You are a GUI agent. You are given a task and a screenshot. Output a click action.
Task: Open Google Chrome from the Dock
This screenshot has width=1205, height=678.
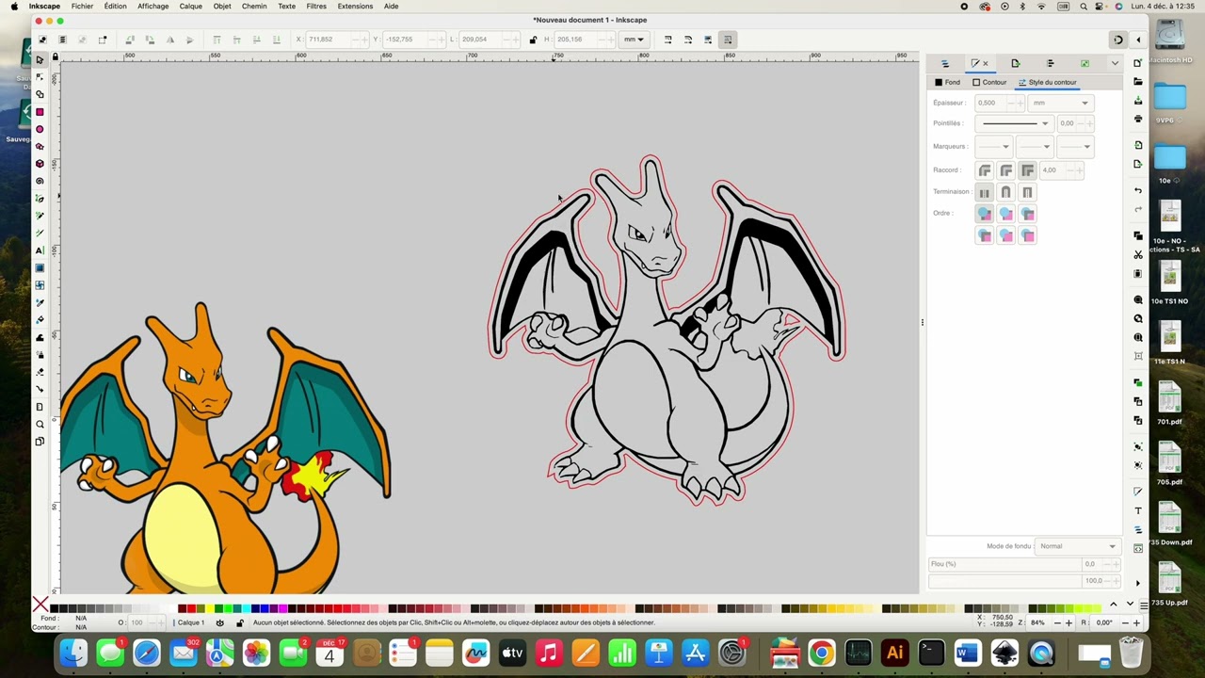(821, 653)
